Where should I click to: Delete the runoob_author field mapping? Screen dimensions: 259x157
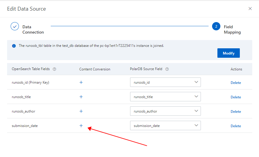coord(236,112)
